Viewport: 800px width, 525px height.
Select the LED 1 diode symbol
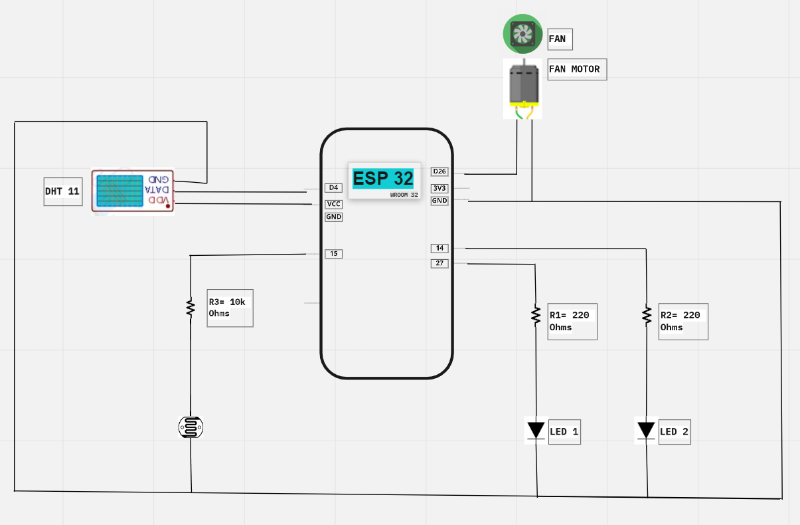click(536, 431)
